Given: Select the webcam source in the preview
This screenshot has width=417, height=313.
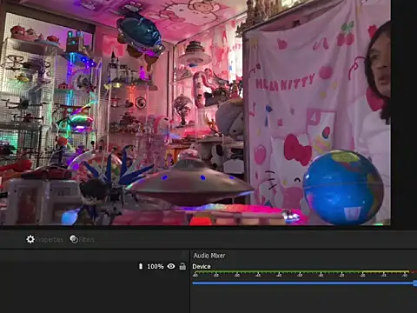Looking at the screenshot, I should [195, 112].
